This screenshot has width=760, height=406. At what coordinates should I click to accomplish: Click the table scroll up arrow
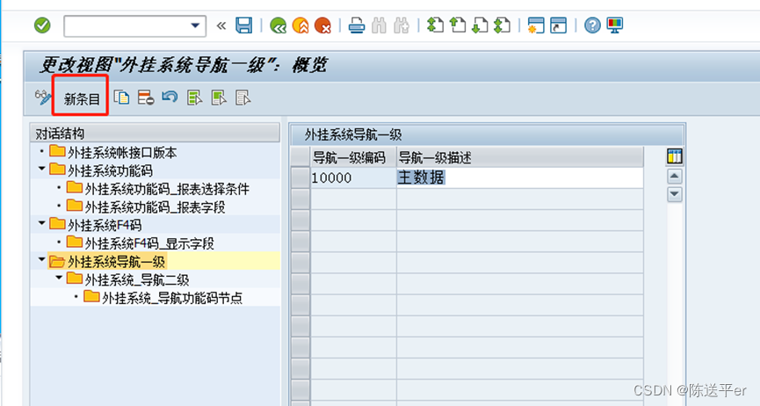click(674, 176)
